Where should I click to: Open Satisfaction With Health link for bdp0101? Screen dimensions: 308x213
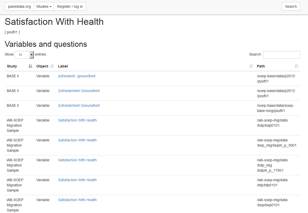click(x=77, y=120)
